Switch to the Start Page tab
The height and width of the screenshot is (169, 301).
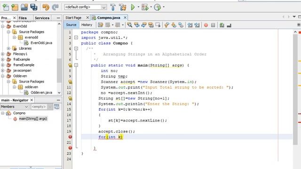point(73,18)
